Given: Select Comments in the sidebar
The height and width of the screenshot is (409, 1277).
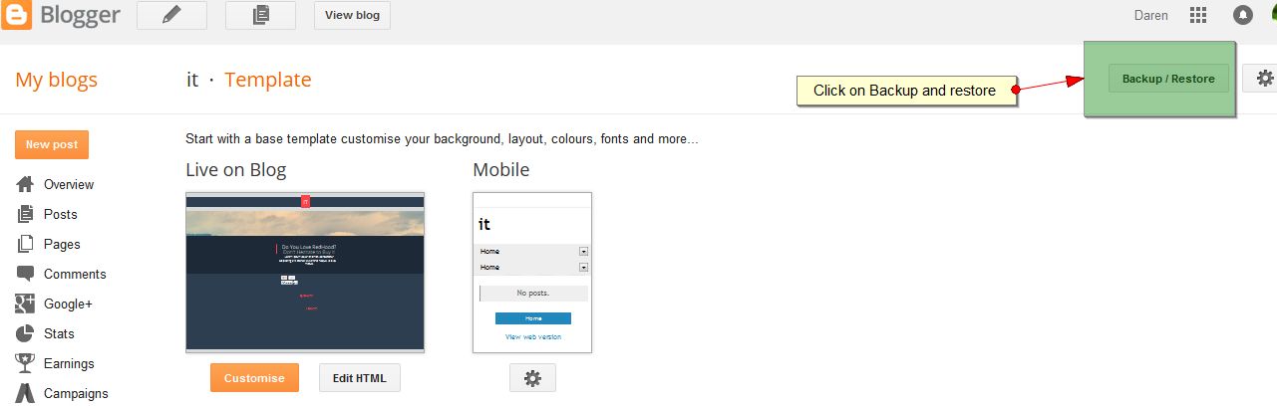Looking at the screenshot, I should coord(74,274).
